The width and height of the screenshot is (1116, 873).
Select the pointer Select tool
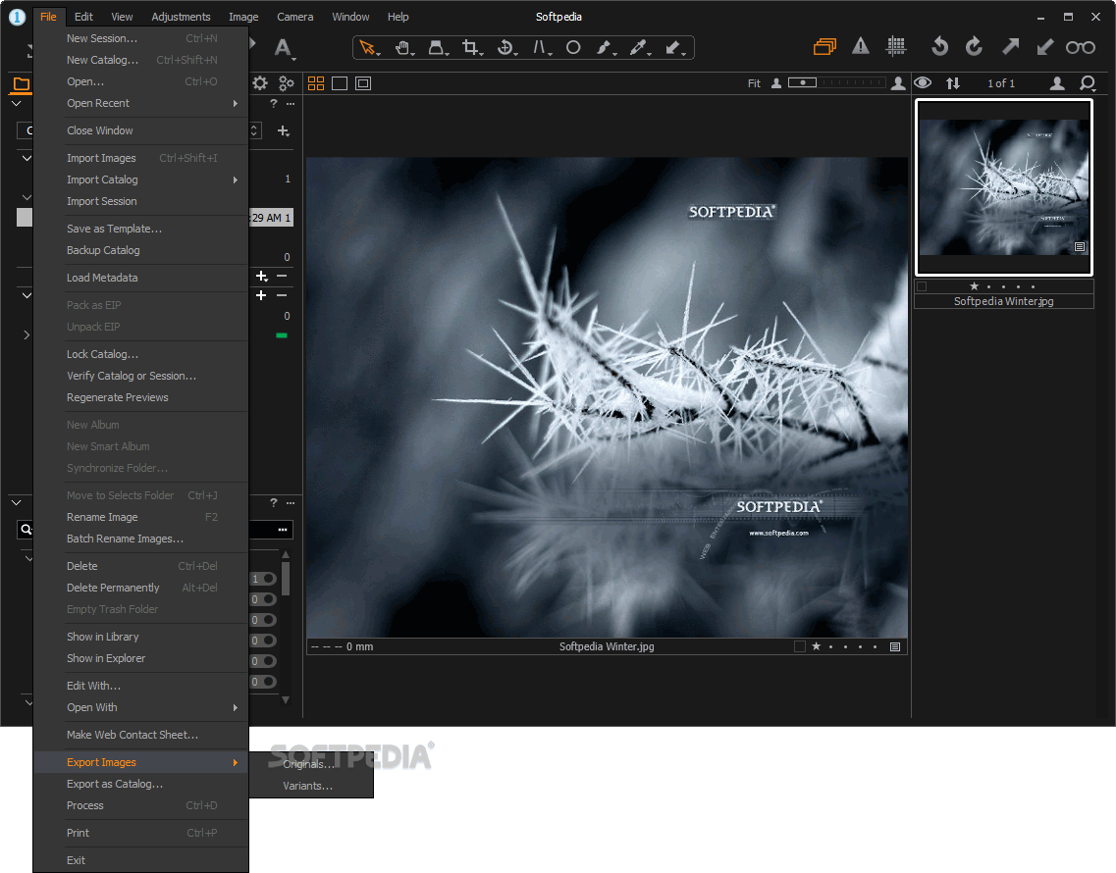tap(367, 48)
